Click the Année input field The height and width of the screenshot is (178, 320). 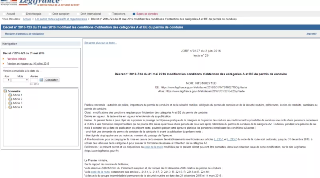pos(34,80)
